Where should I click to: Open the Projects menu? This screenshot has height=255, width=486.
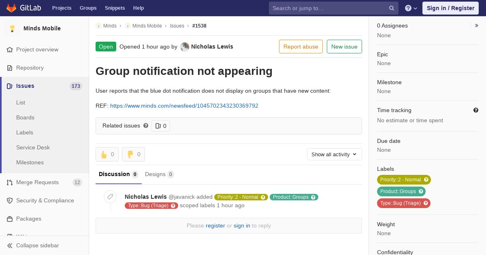click(x=62, y=8)
